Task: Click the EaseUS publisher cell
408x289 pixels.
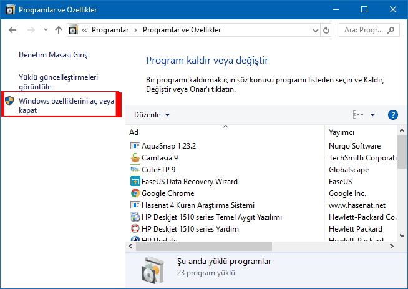Action: coord(340,182)
